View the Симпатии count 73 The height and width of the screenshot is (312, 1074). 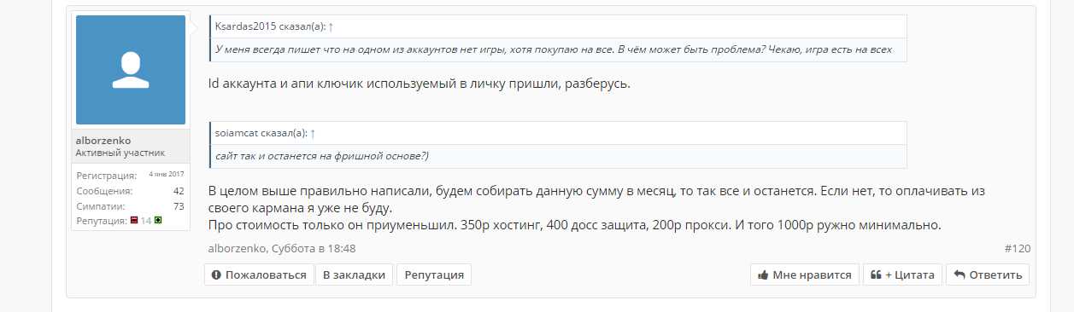(x=179, y=206)
